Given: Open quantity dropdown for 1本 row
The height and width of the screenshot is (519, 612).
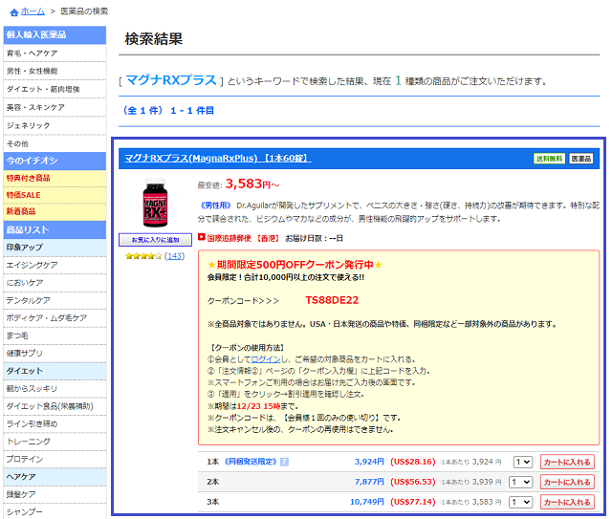Looking at the screenshot, I should point(523,462).
